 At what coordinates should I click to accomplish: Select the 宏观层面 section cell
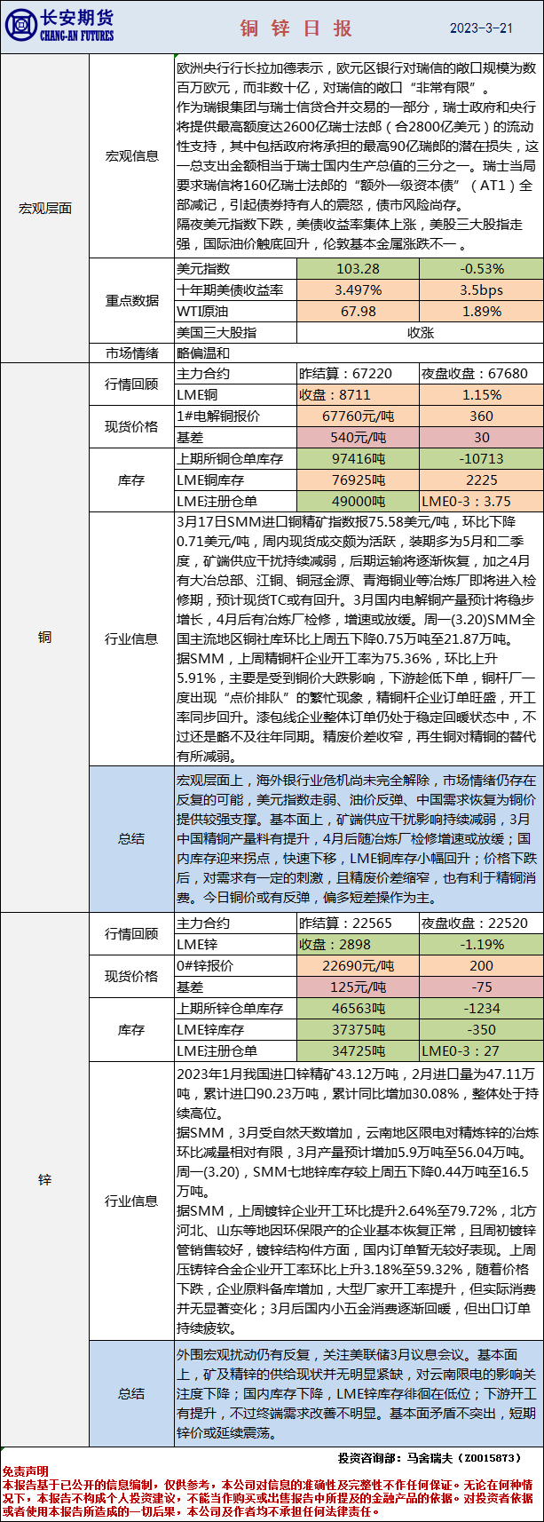(x=44, y=209)
